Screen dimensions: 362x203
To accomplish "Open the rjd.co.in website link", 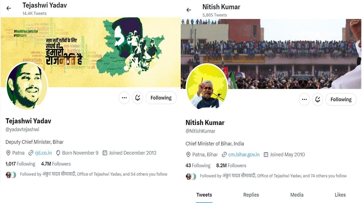I will point(42,153).
